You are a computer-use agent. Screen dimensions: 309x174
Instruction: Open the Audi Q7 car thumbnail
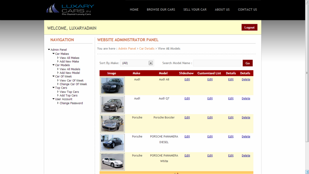click(x=112, y=104)
